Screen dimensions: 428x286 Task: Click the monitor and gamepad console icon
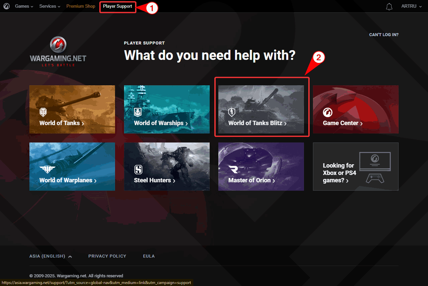pos(375,167)
